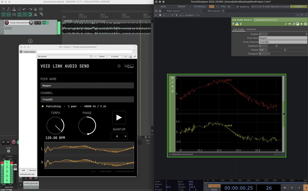Toggle envelope points move with items icon
308x191 pixels.
[x=20, y=15]
